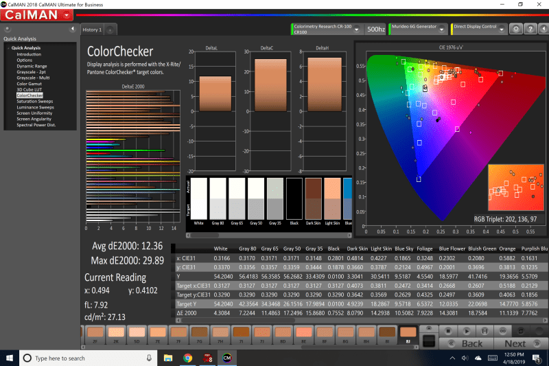The width and height of the screenshot is (549, 366).
Task: Open Chrome from the taskbar
Action: (187, 358)
